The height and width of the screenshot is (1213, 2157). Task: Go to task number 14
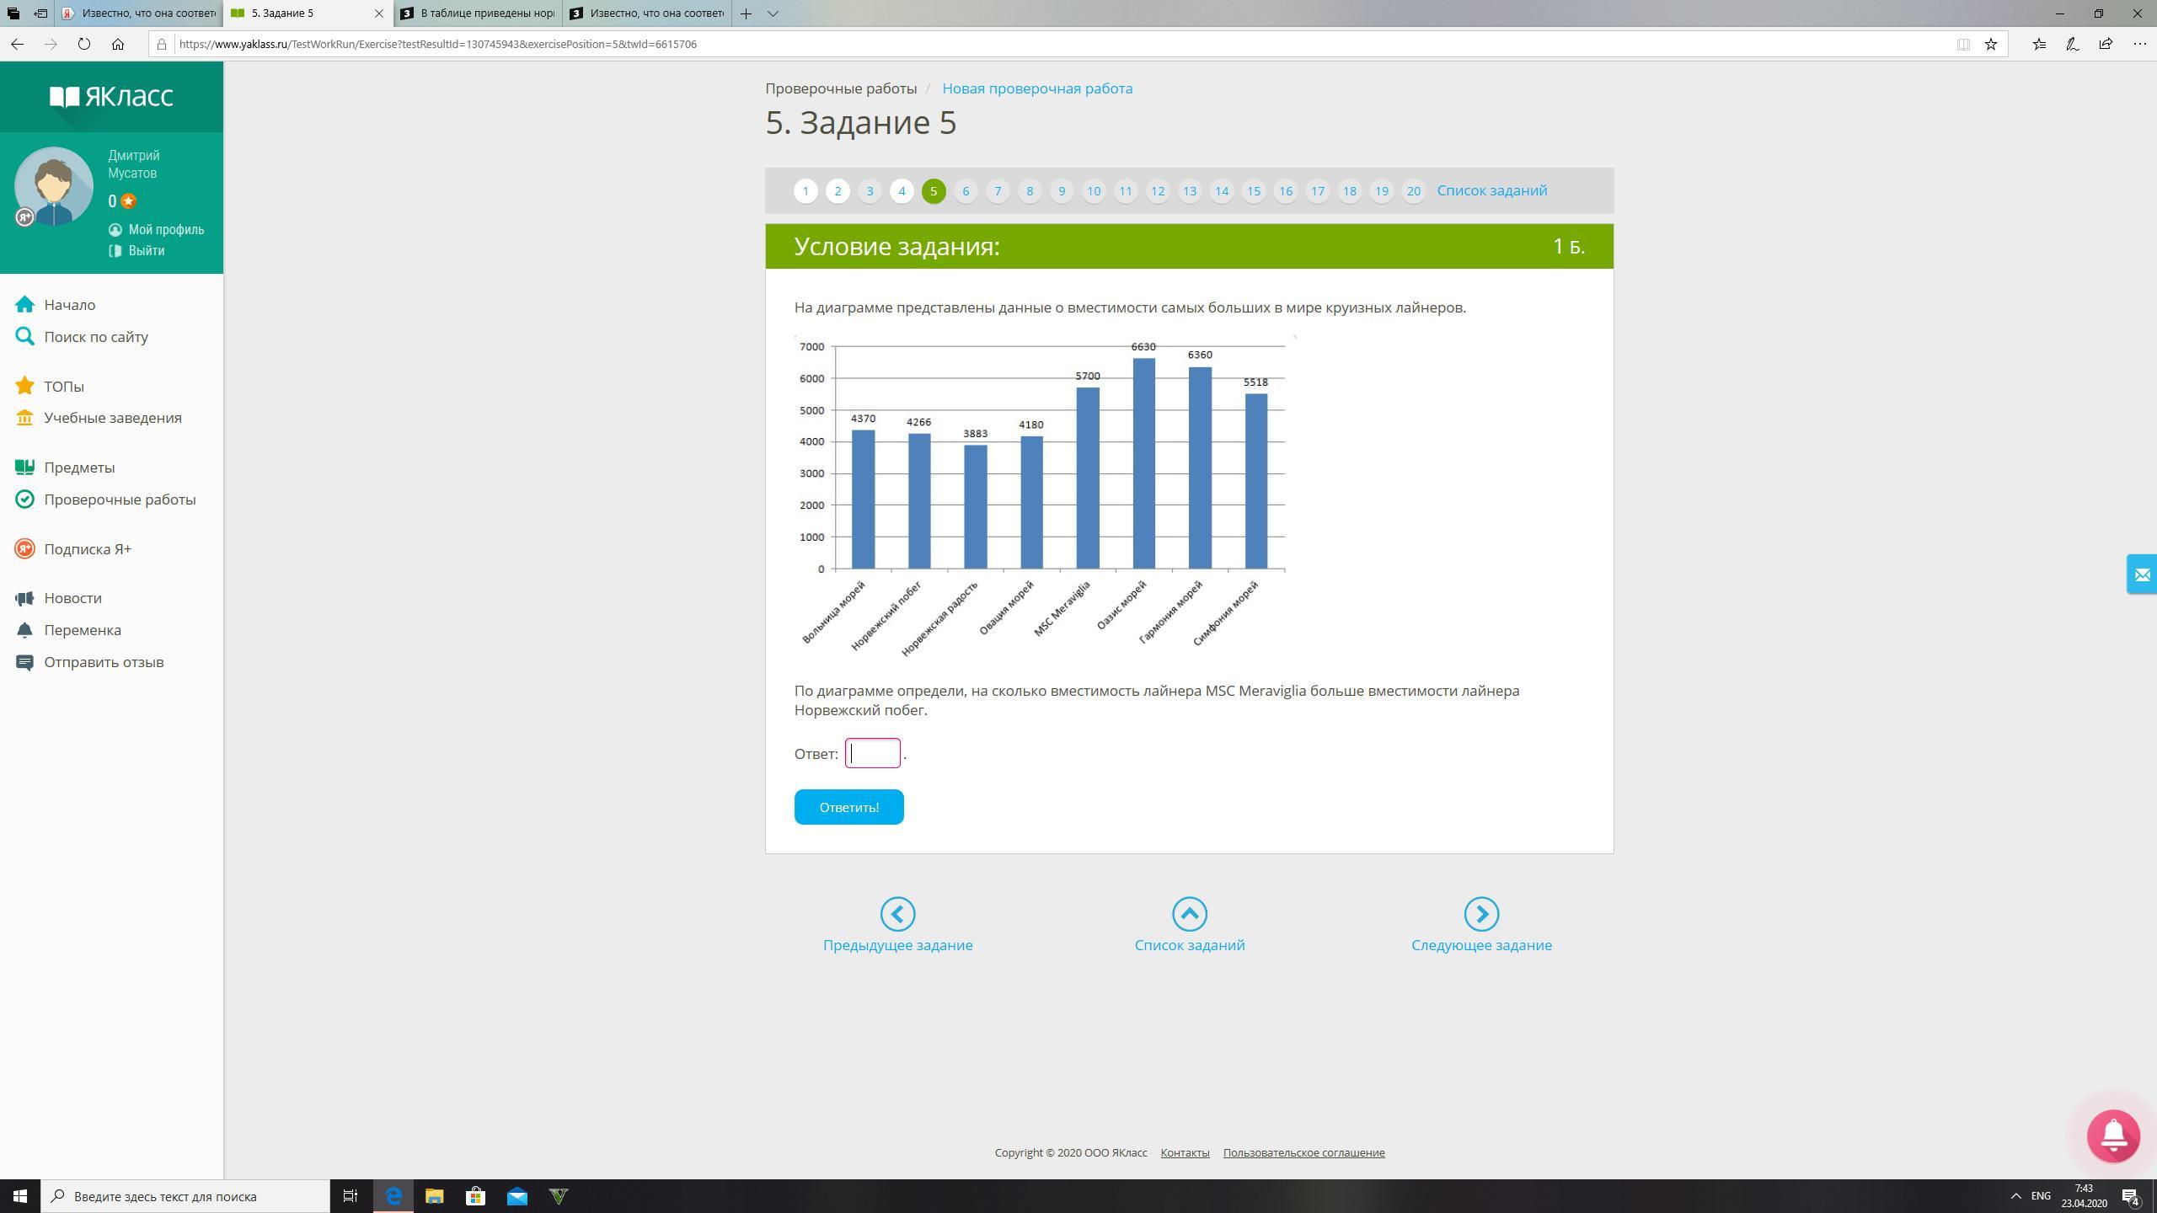click(x=1222, y=191)
